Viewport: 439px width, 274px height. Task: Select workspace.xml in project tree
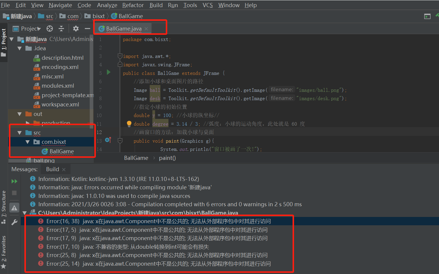point(56,104)
